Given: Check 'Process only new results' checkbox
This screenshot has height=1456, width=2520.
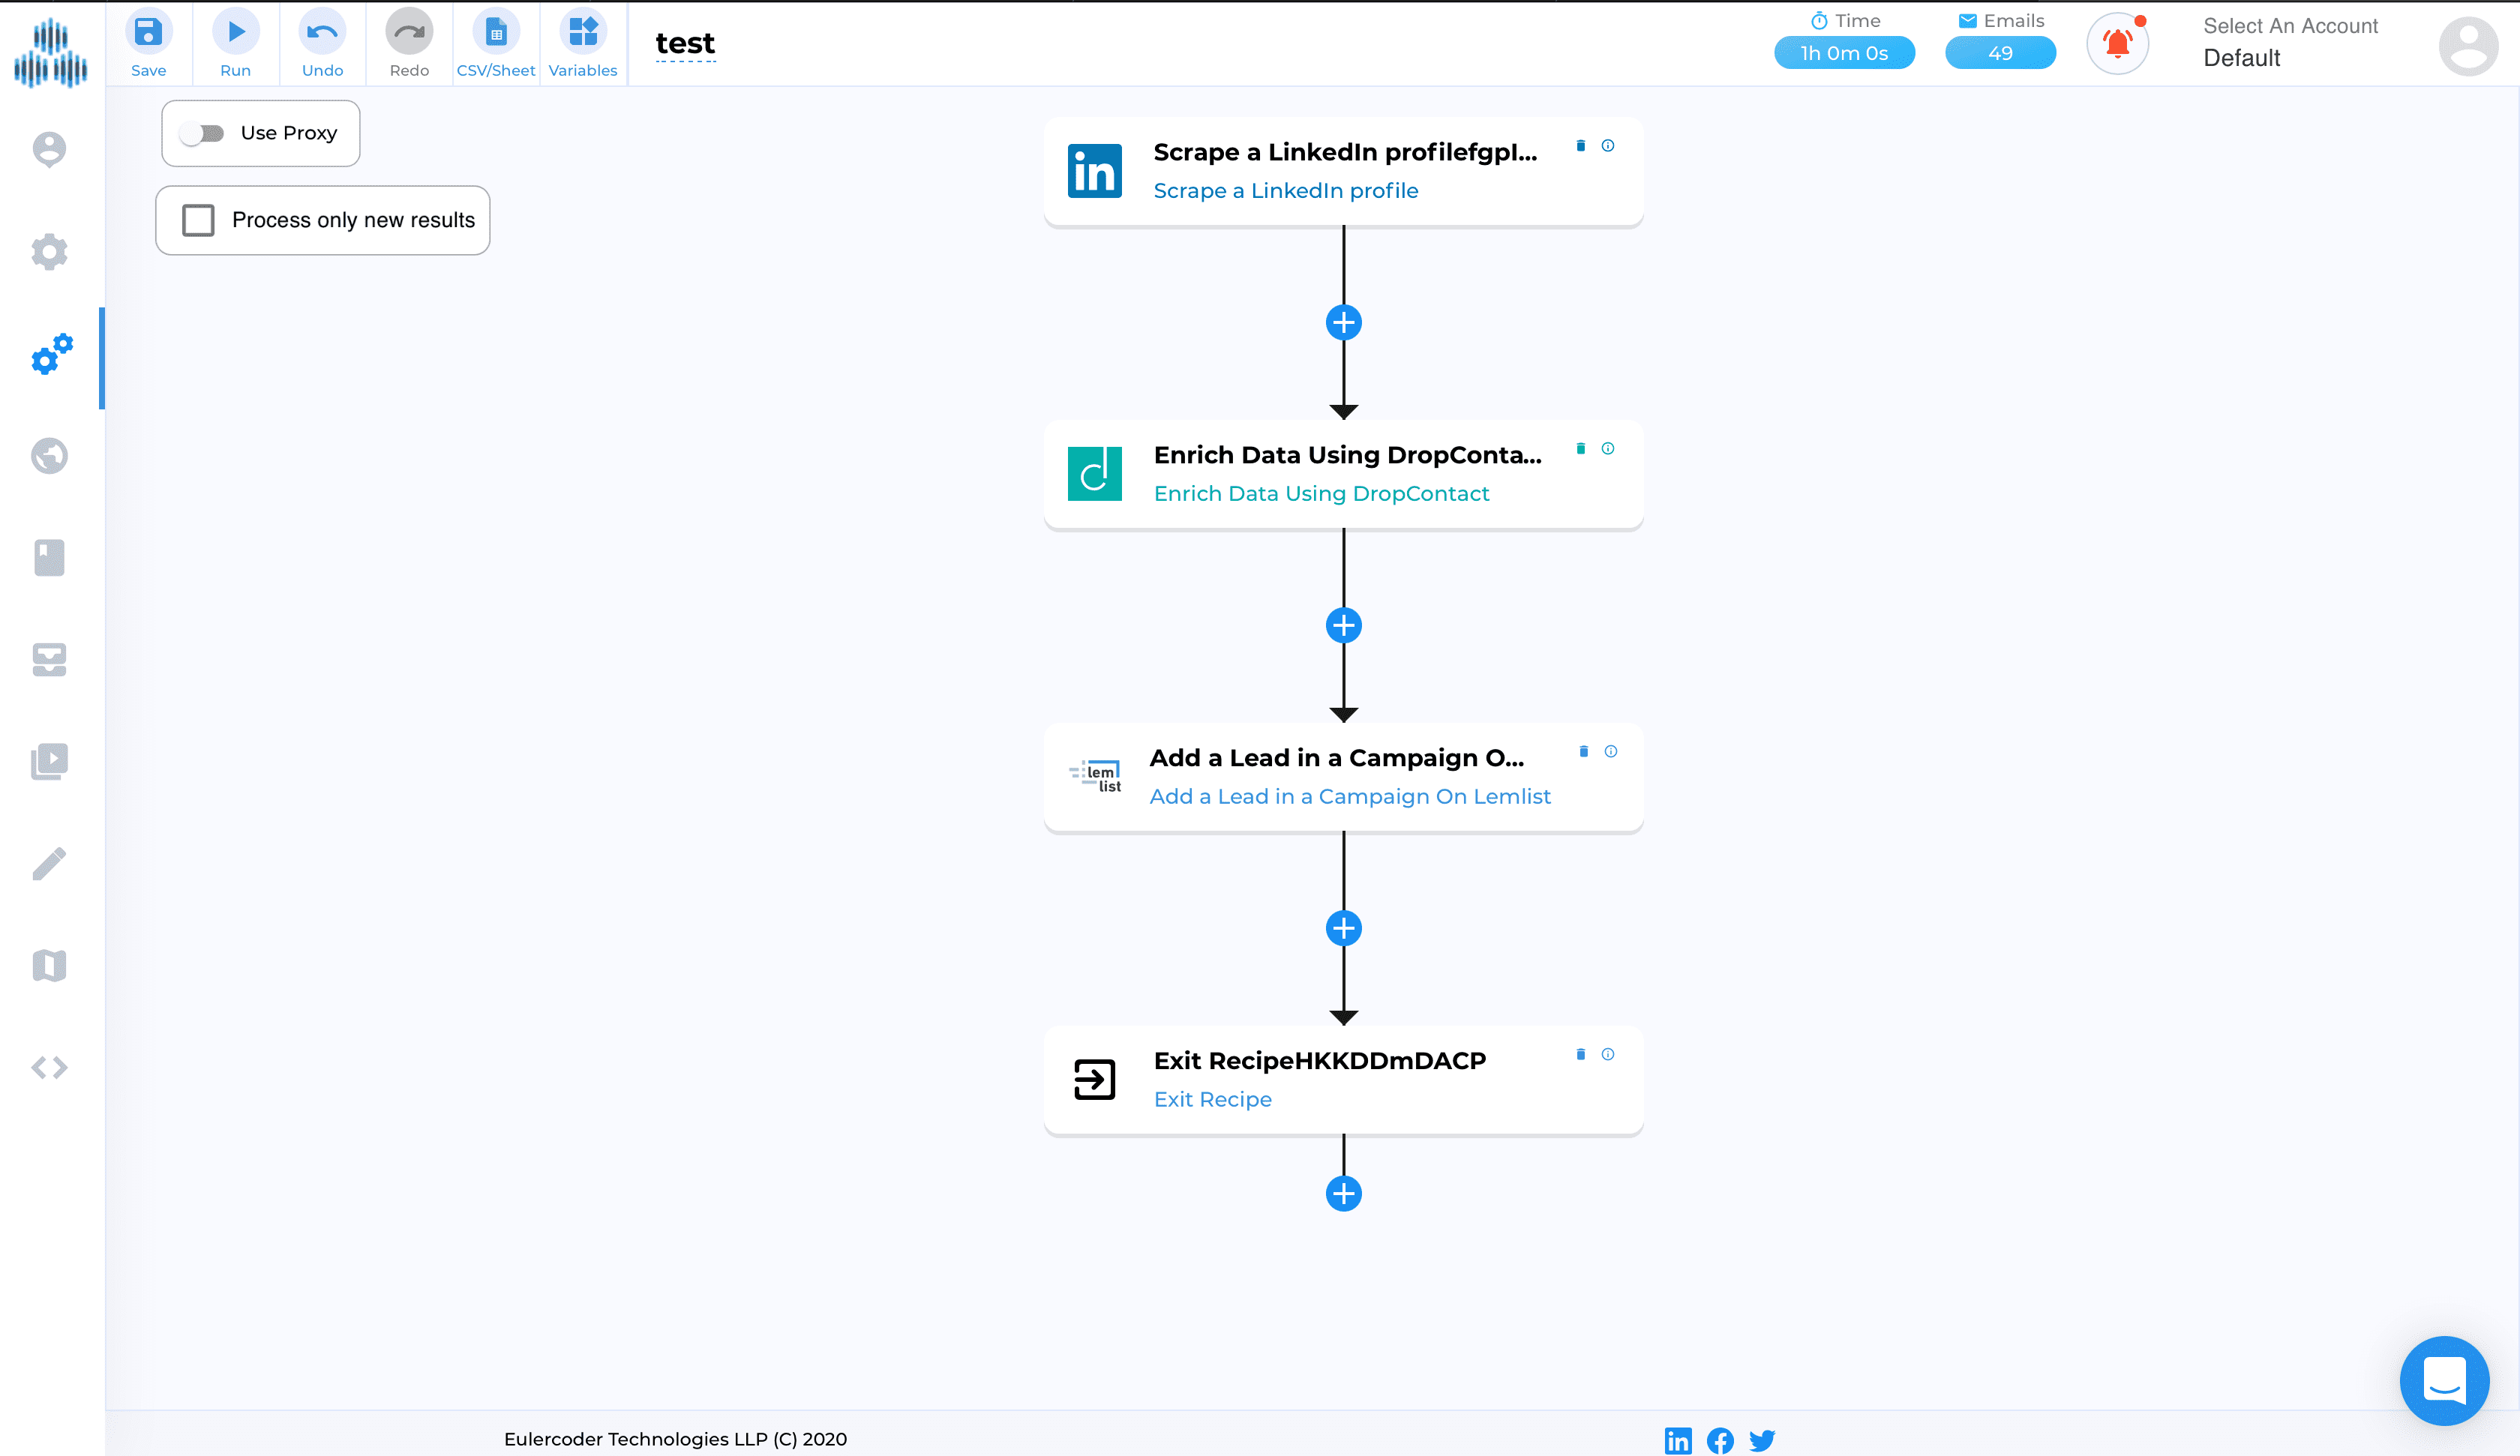Looking at the screenshot, I should pos(198,220).
